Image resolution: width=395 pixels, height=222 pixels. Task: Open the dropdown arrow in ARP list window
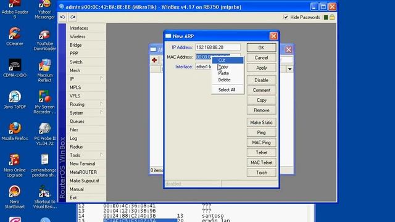tap(290, 69)
